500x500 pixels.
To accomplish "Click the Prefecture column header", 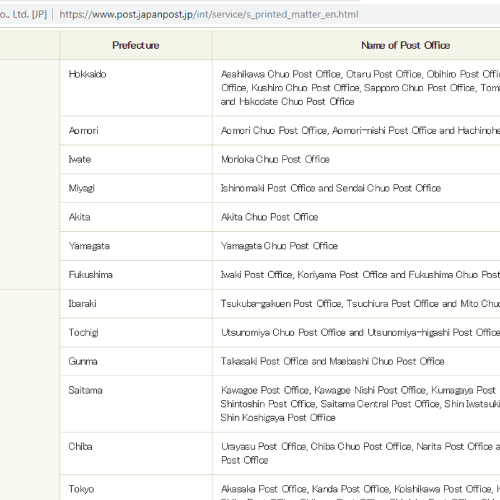I will (136, 45).
